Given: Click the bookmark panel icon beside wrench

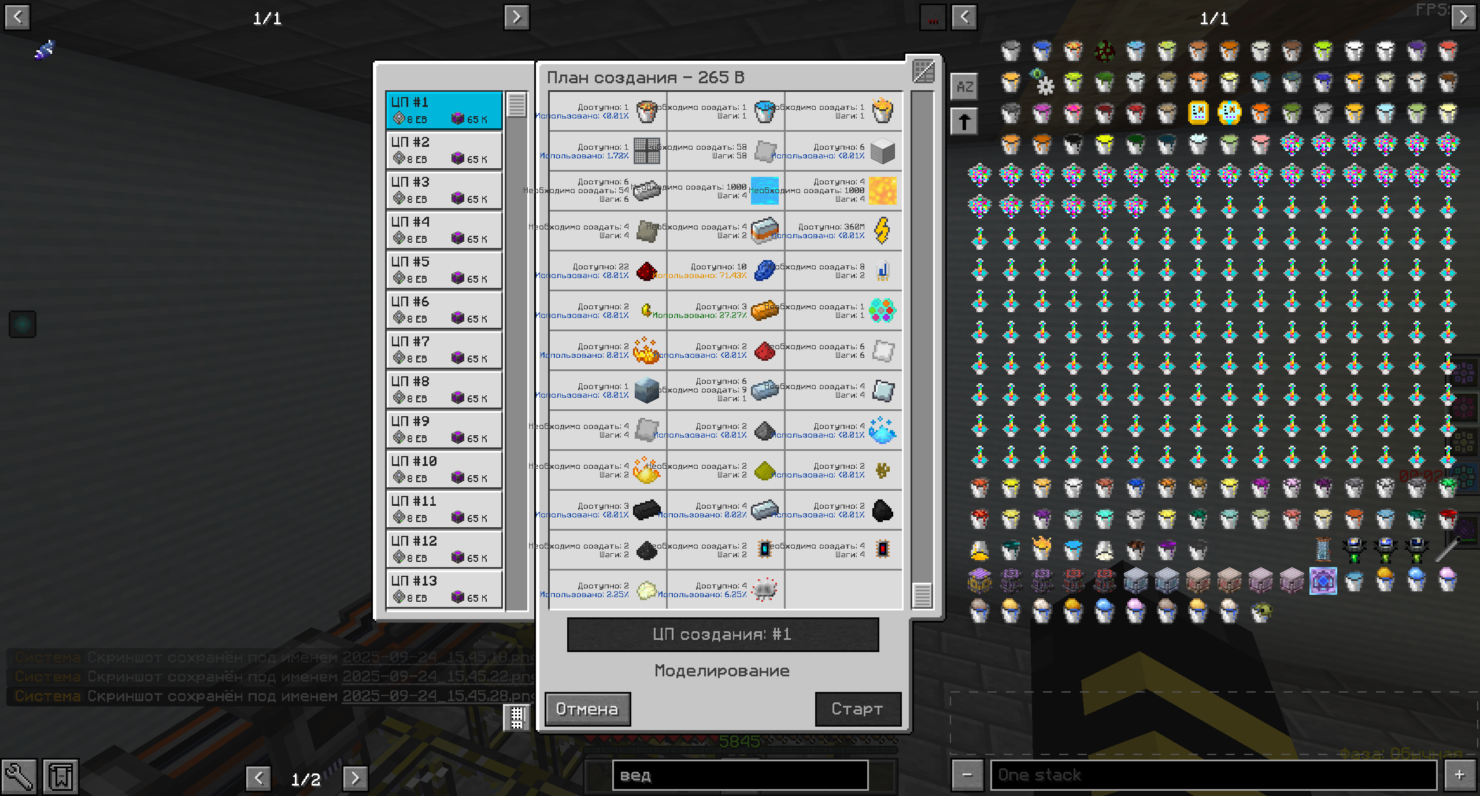Looking at the screenshot, I should [60, 776].
